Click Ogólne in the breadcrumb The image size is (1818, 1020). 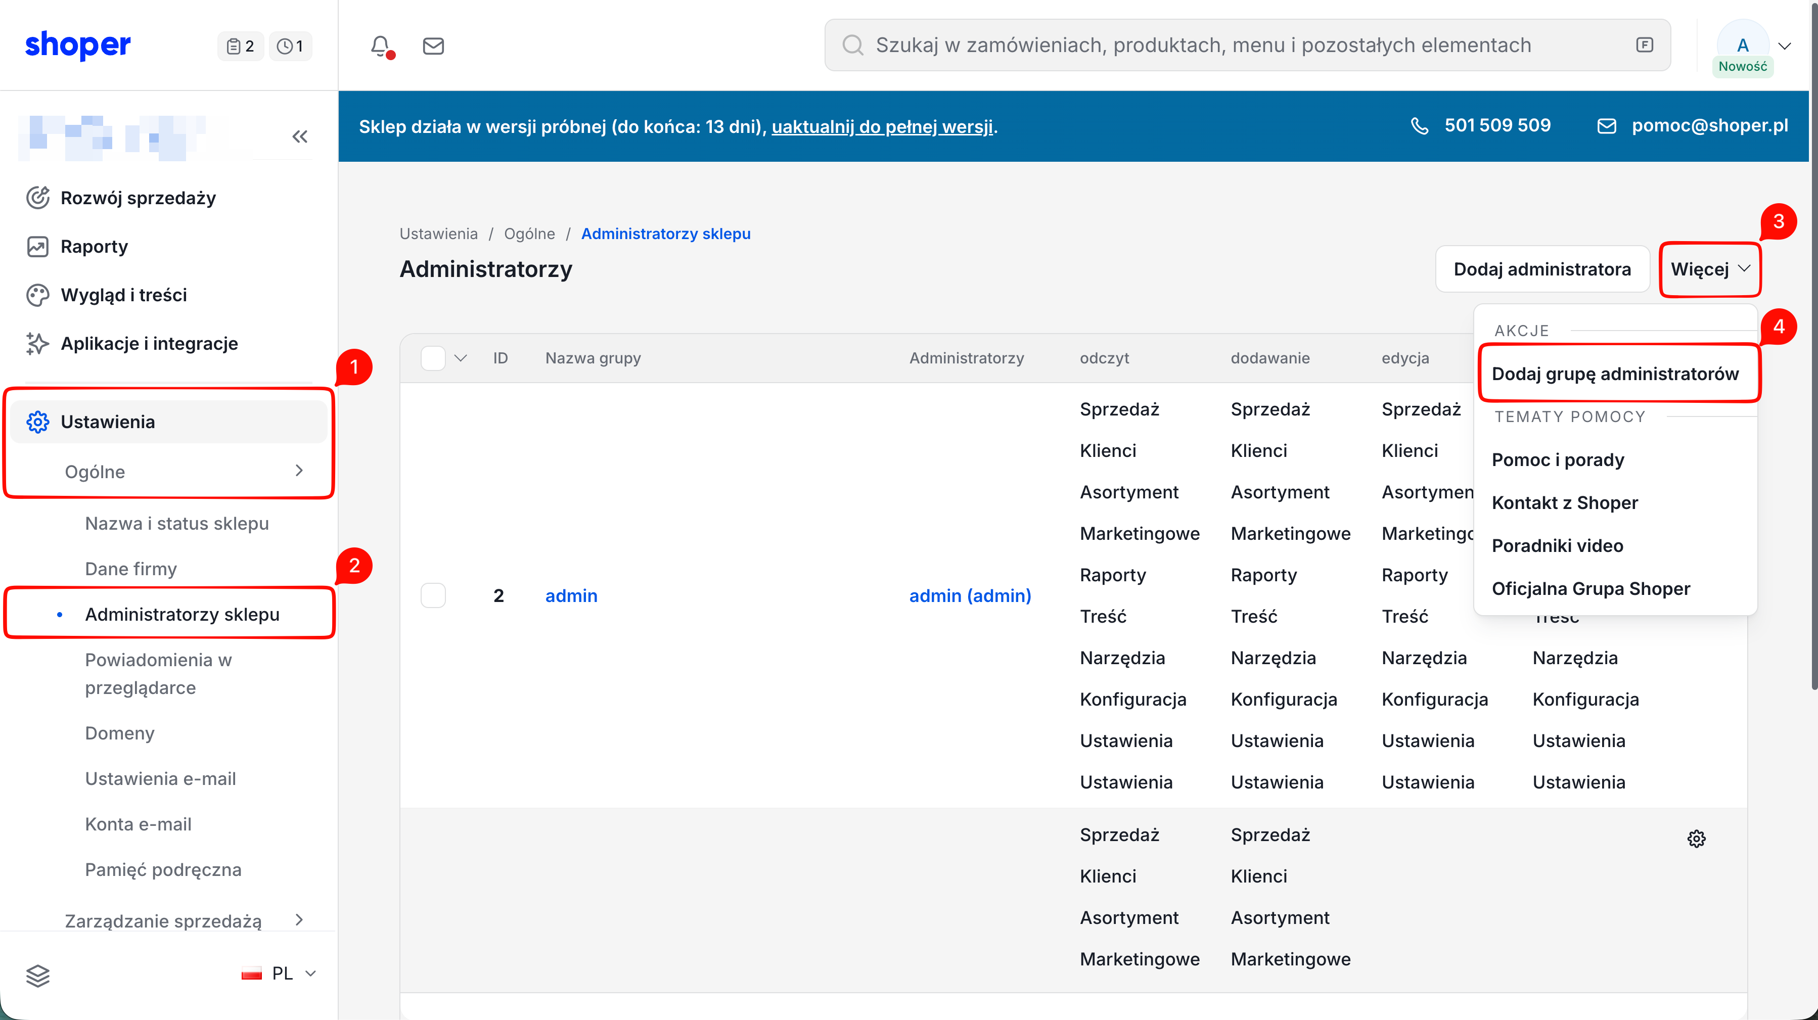(529, 234)
